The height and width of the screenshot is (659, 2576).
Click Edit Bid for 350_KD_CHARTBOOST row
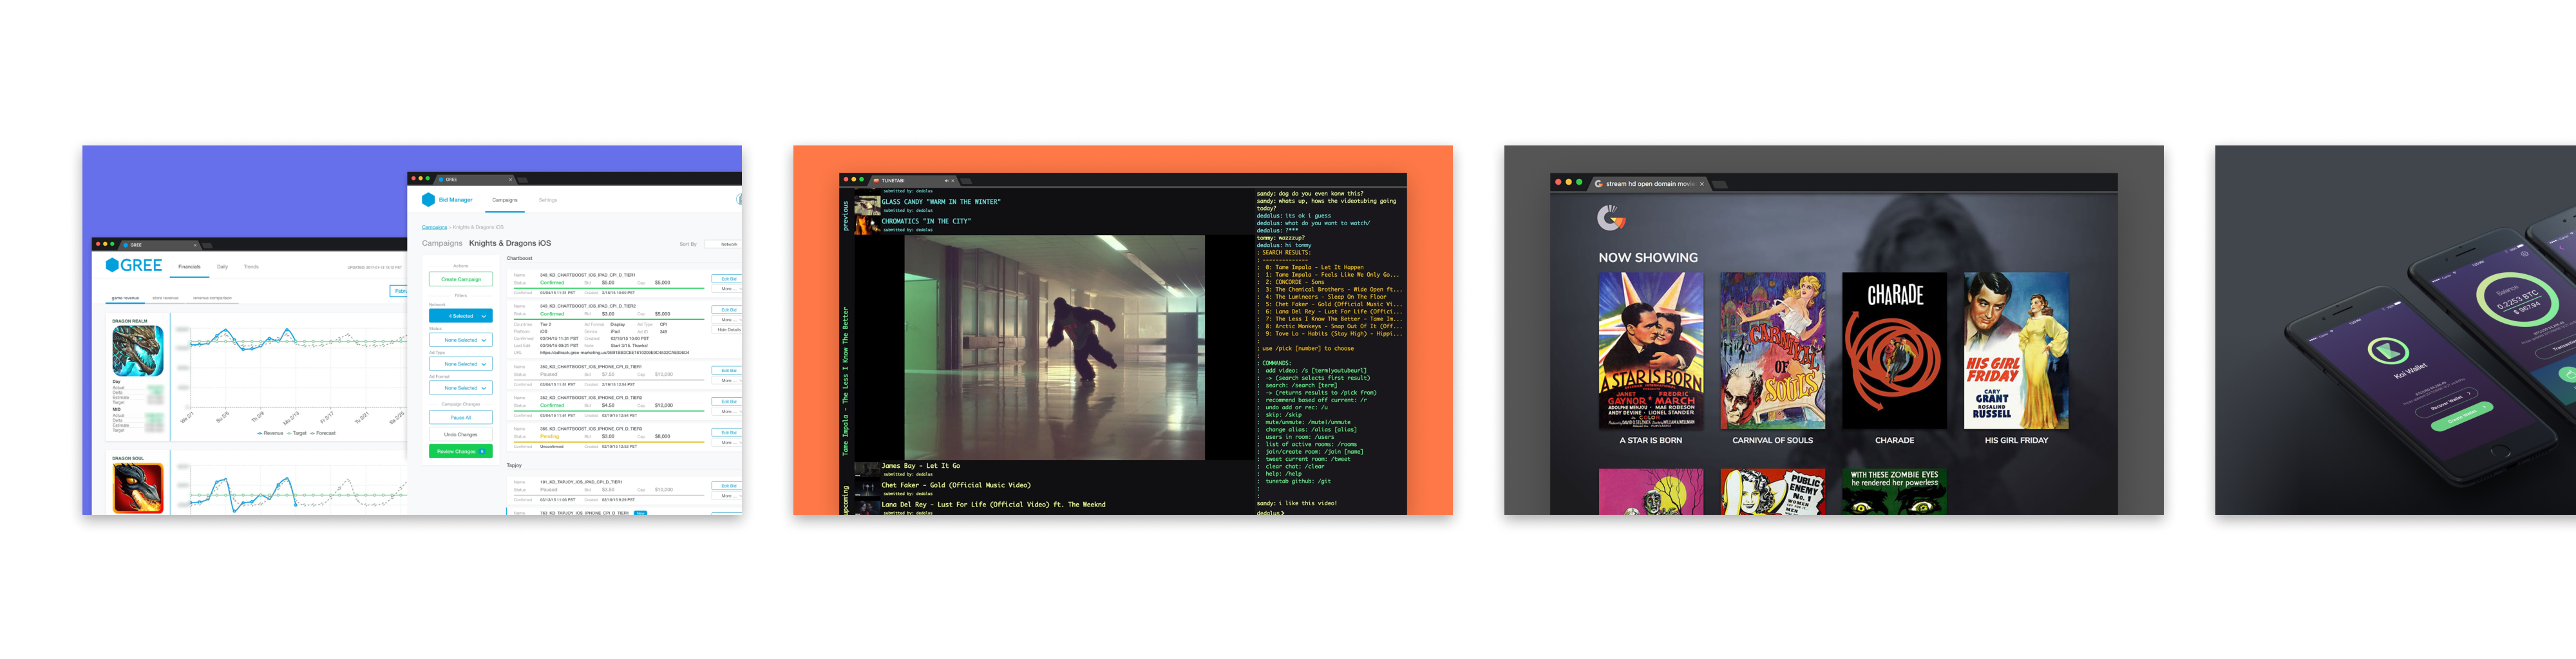(727, 371)
